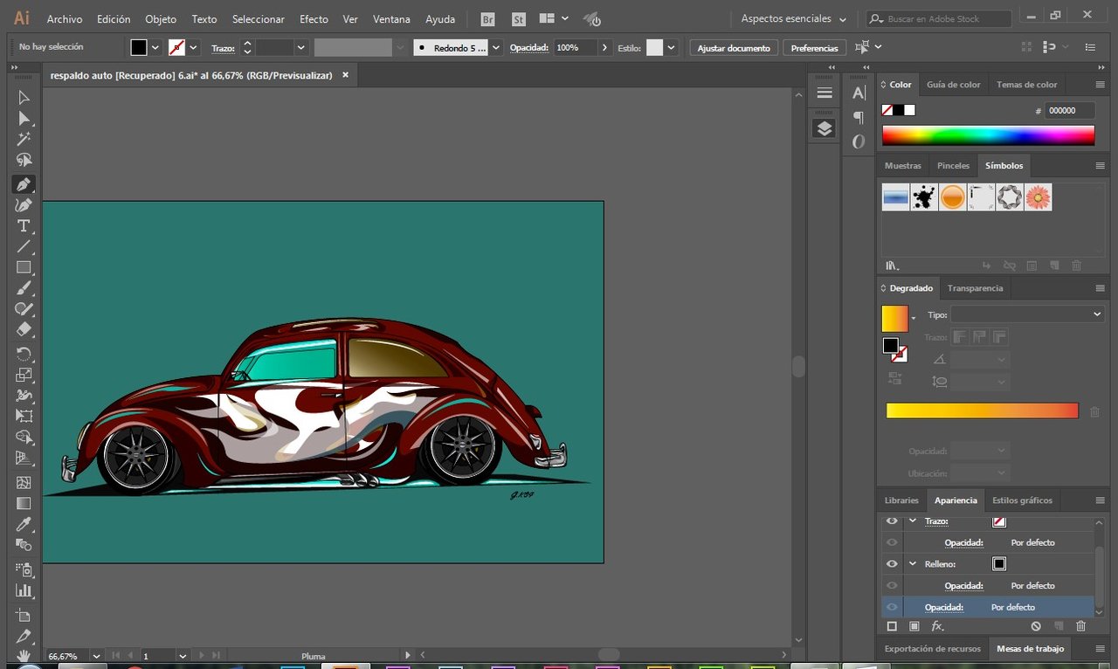
Task: Open the Efecto menu
Action: tap(314, 18)
